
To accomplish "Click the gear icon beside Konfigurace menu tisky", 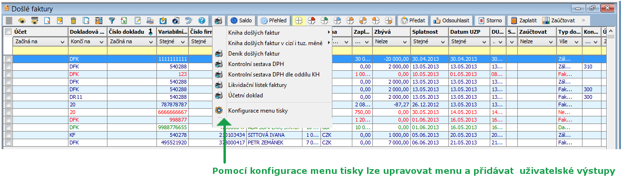I will click(x=219, y=111).
